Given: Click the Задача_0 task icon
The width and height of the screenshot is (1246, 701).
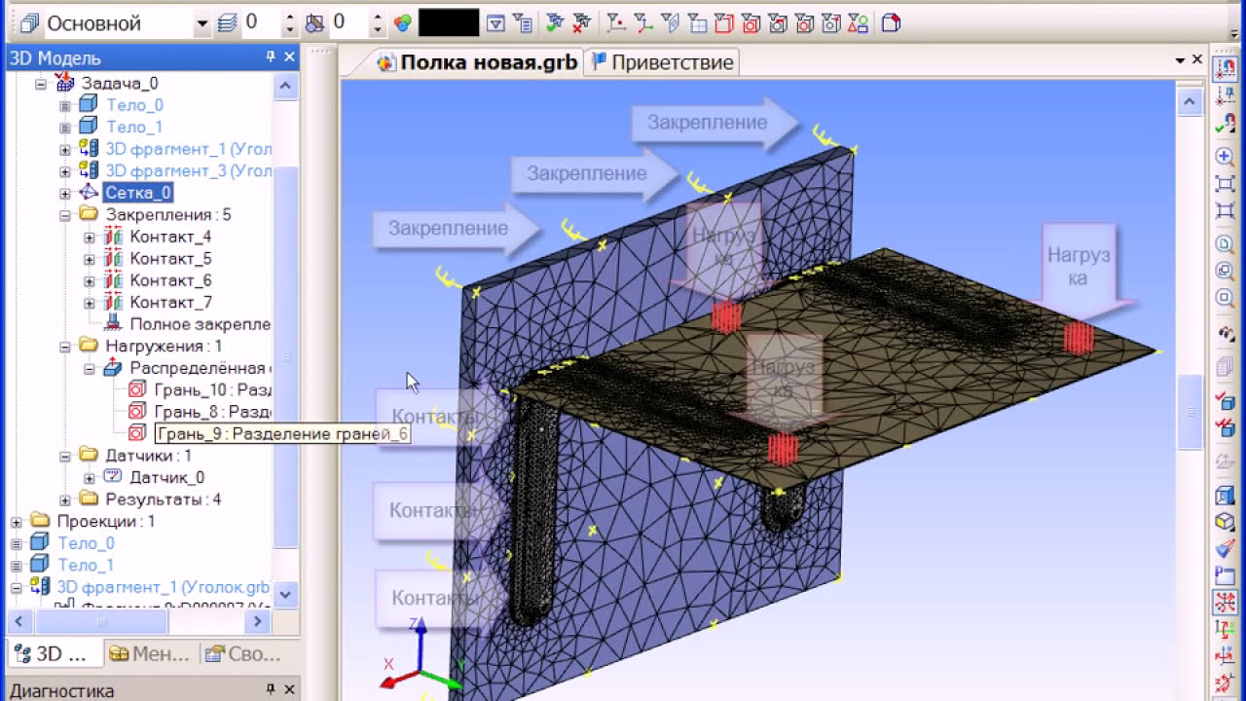Looking at the screenshot, I should tap(65, 83).
